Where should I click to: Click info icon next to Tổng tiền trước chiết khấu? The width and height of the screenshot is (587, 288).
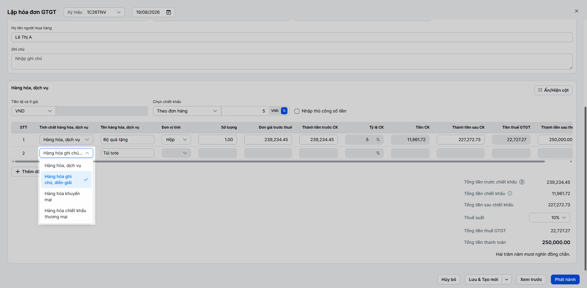[x=522, y=182]
